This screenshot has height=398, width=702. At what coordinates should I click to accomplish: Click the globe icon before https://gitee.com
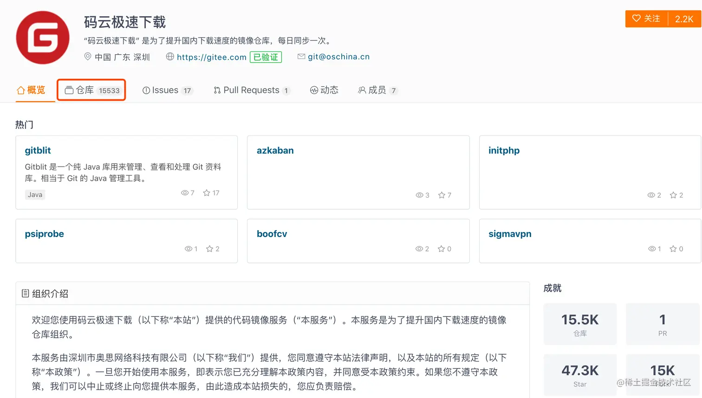(x=170, y=57)
